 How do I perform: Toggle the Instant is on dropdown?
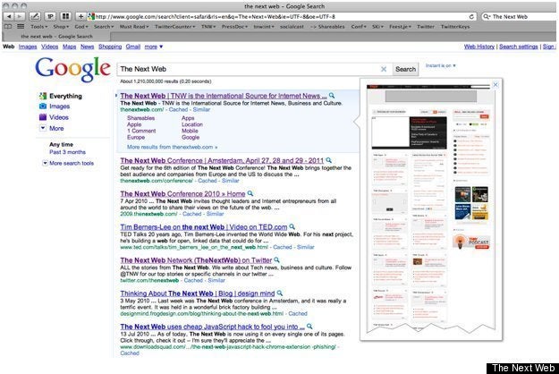[440, 65]
